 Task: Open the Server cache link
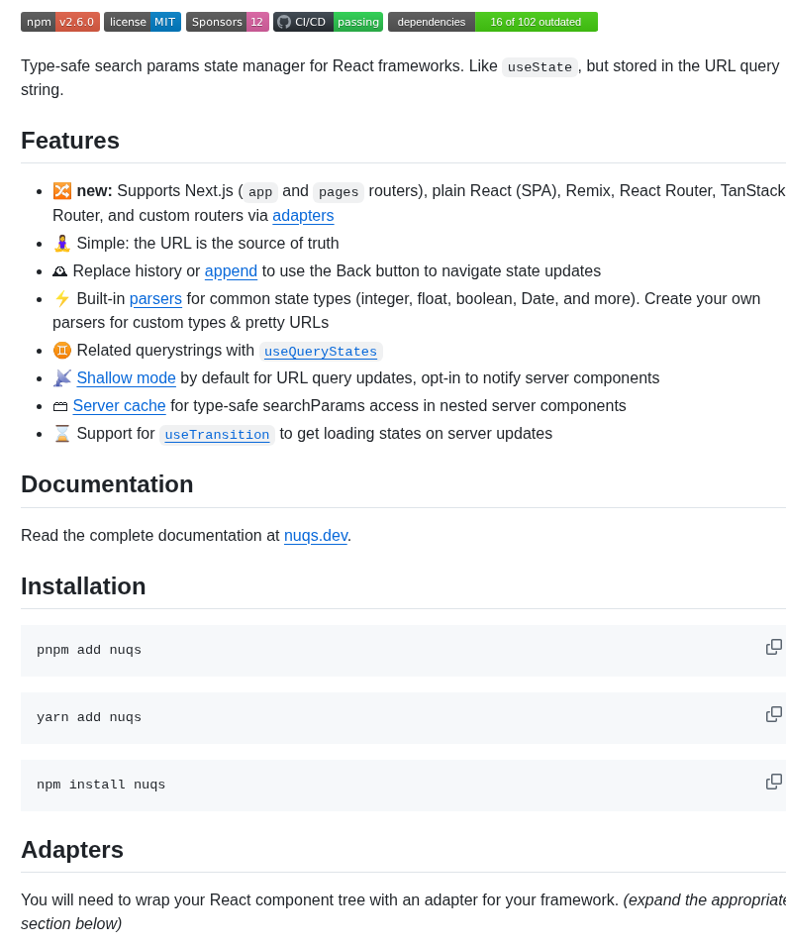click(x=119, y=406)
